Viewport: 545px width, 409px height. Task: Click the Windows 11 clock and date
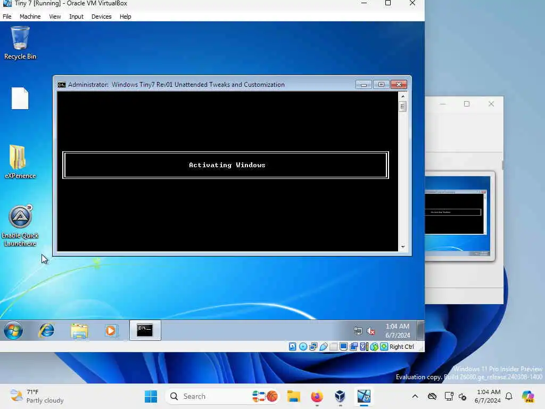click(x=488, y=396)
